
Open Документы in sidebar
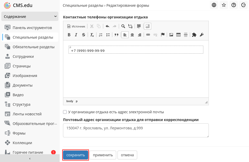(30, 85)
